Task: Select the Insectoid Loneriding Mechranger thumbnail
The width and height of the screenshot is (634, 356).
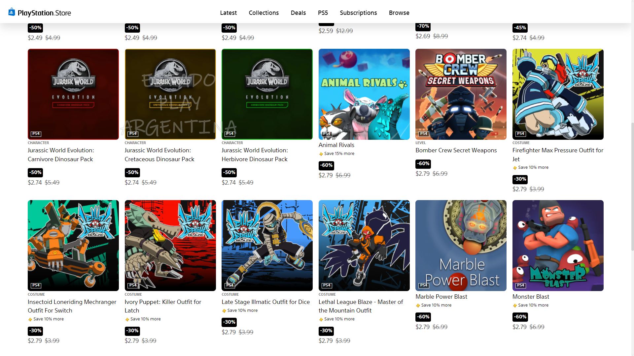Action: coord(73,245)
